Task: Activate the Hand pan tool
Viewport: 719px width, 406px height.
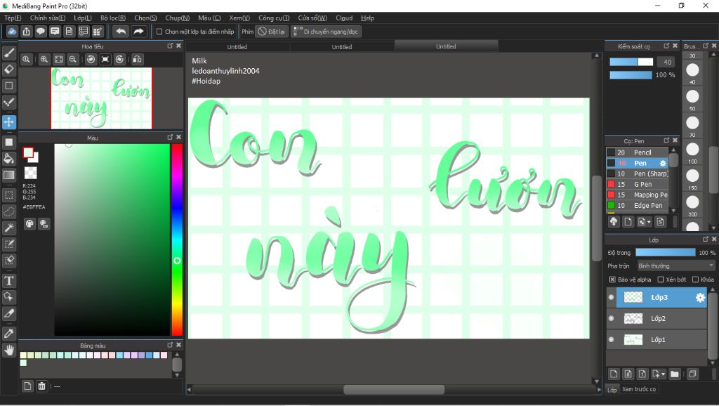Action: click(x=8, y=351)
